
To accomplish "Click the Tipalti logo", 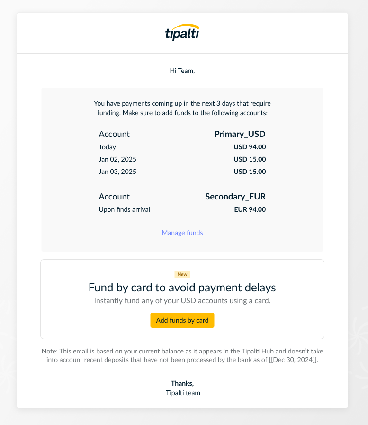I will coord(182,32).
